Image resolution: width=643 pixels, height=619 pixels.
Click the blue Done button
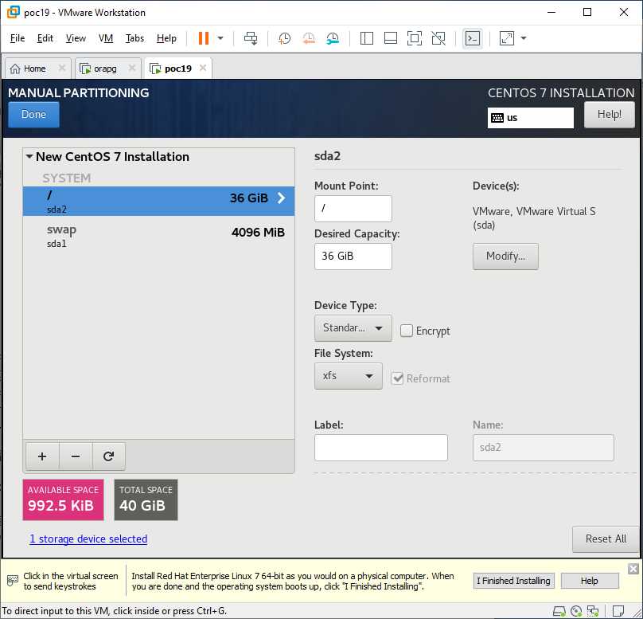click(x=33, y=114)
